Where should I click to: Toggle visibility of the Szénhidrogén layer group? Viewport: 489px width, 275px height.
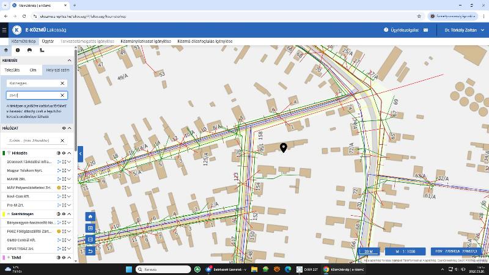[x=64, y=214]
